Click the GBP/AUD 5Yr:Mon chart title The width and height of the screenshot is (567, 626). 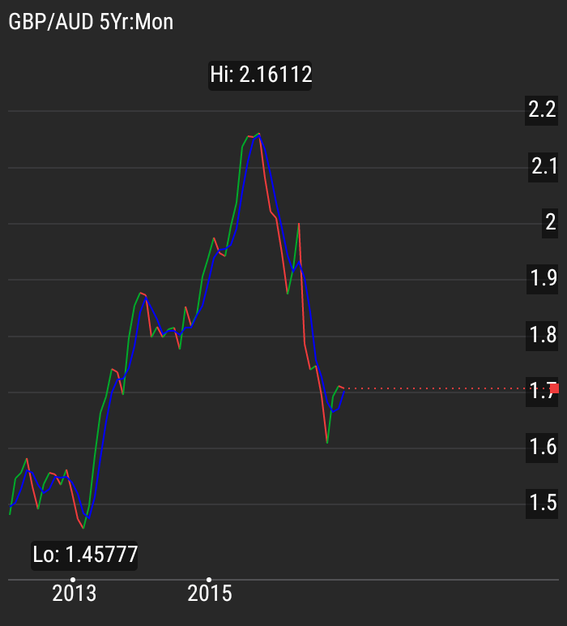click(91, 23)
